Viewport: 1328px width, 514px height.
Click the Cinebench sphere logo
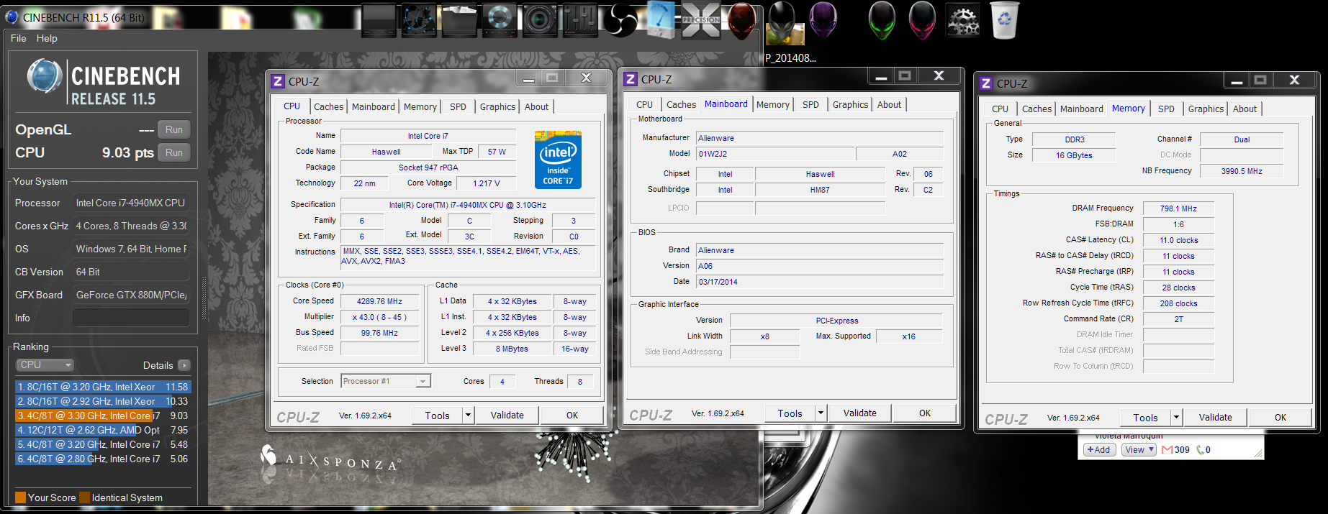coord(45,76)
